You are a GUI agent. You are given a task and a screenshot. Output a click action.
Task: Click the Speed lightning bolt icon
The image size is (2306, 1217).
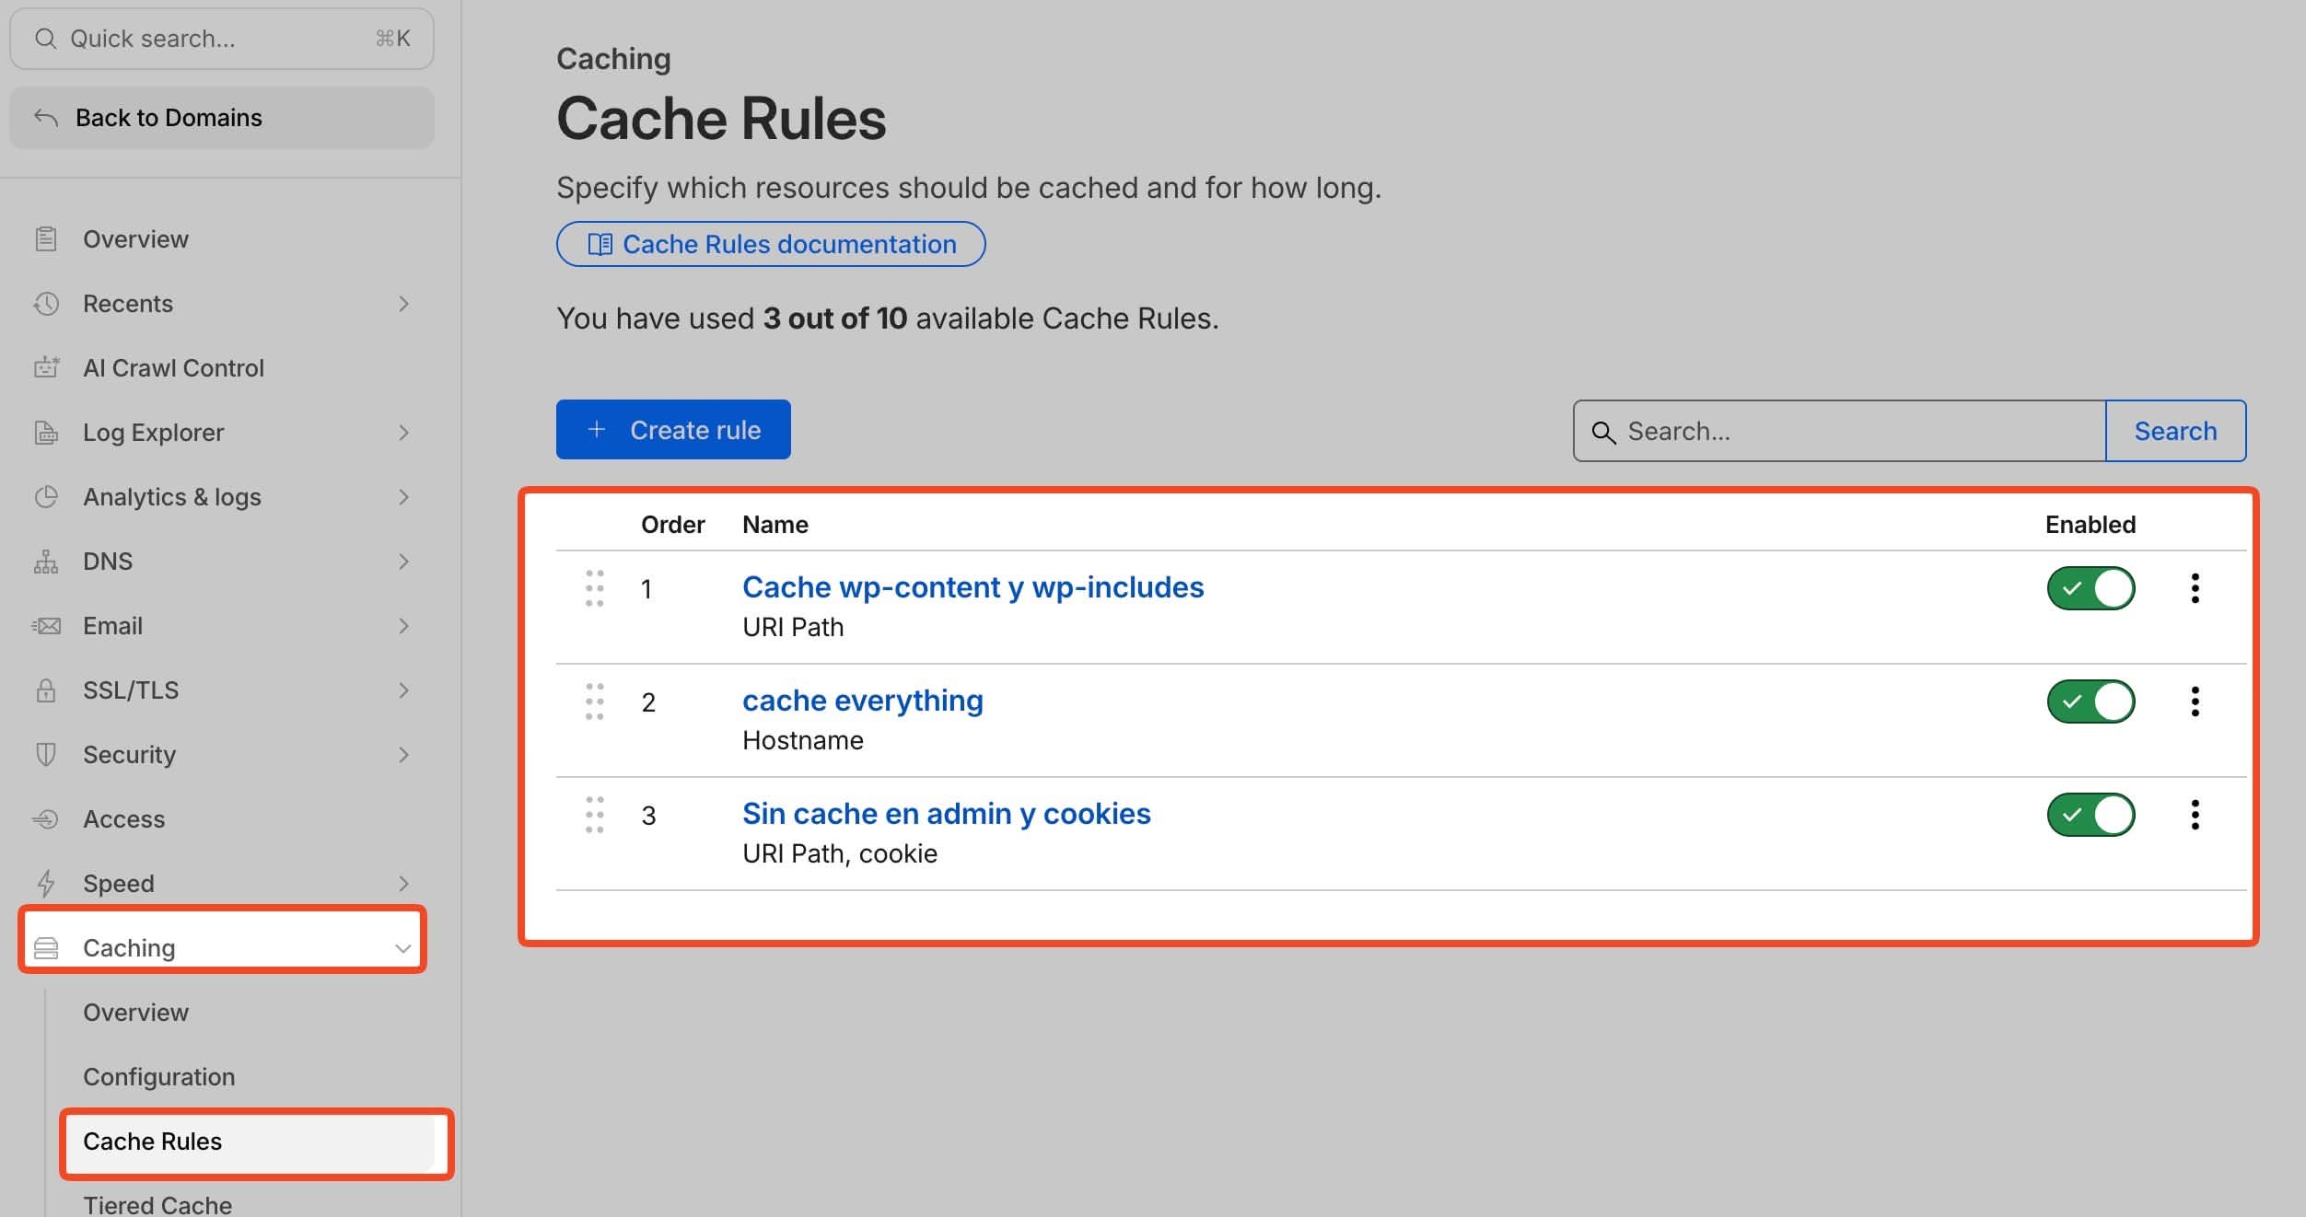(x=46, y=884)
